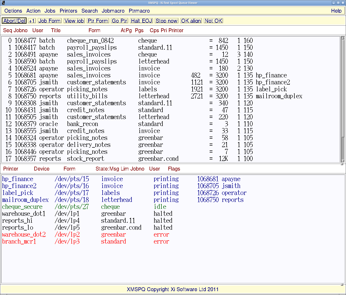Select the reports_hi printer row
Image resolution: width=346 pixels, height=295 pixels.
coord(173,221)
